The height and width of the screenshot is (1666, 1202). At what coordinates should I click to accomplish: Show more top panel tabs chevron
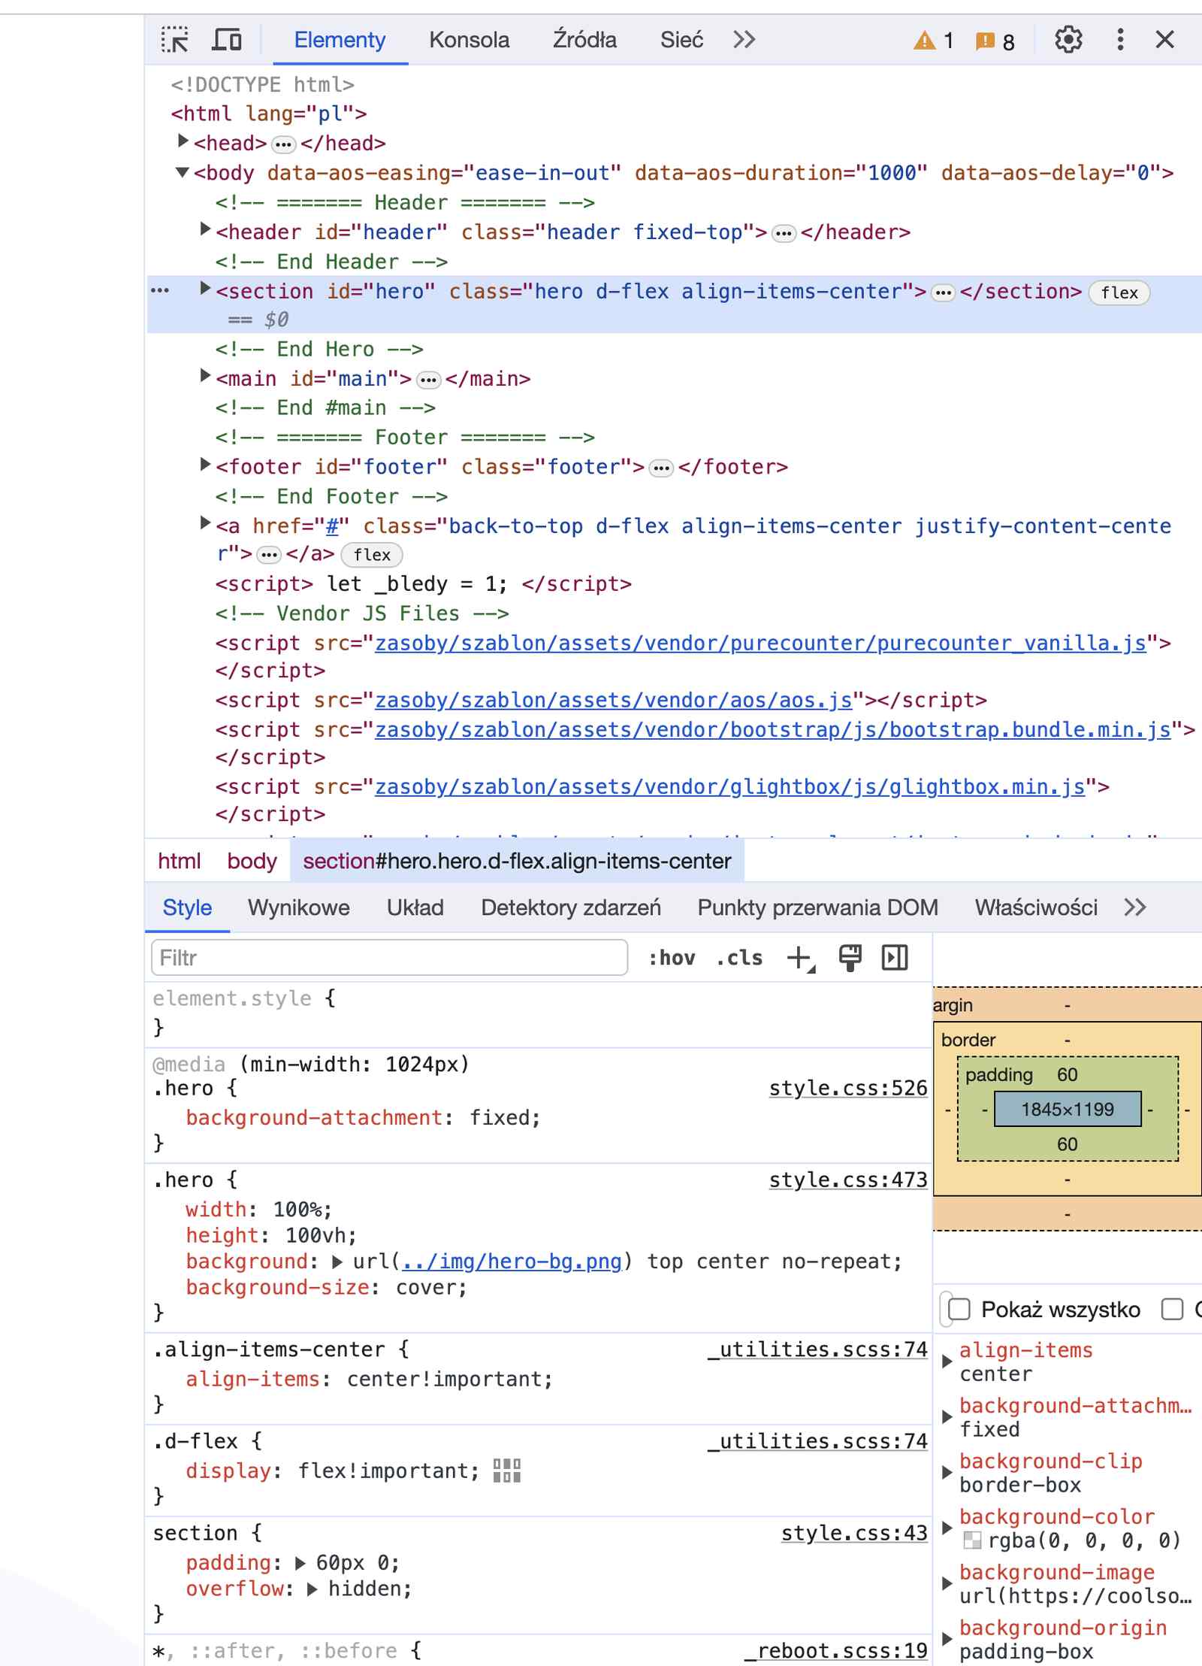point(744,39)
